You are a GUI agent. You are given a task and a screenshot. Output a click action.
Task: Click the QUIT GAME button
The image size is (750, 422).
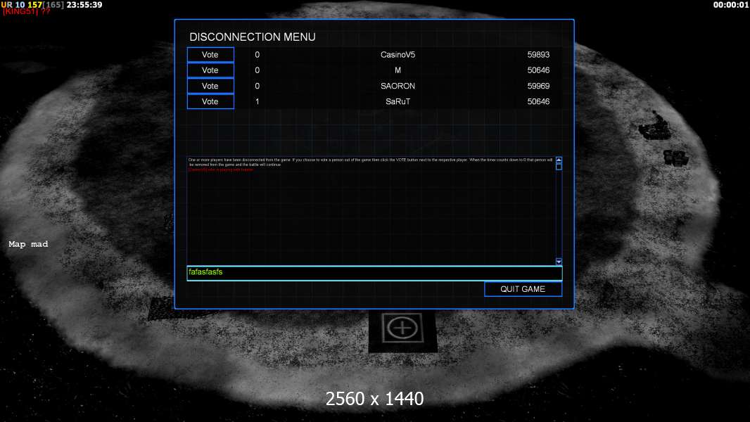(x=523, y=289)
